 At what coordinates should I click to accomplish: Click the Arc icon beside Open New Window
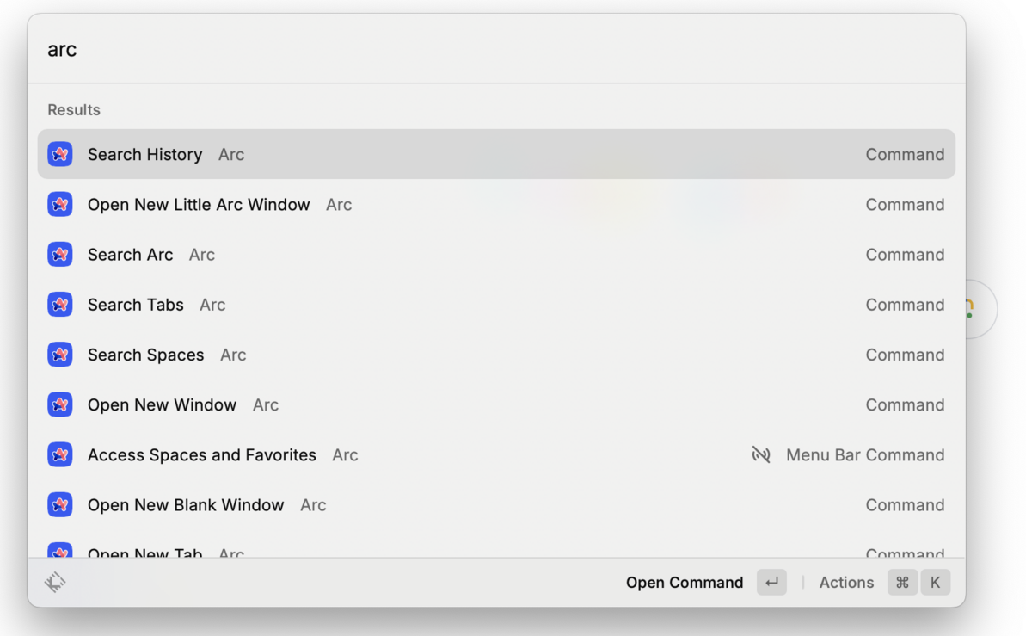pos(60,404)
